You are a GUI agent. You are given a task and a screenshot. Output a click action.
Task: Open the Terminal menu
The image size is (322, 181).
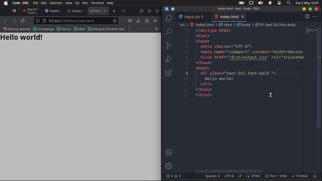click(97, 3)
